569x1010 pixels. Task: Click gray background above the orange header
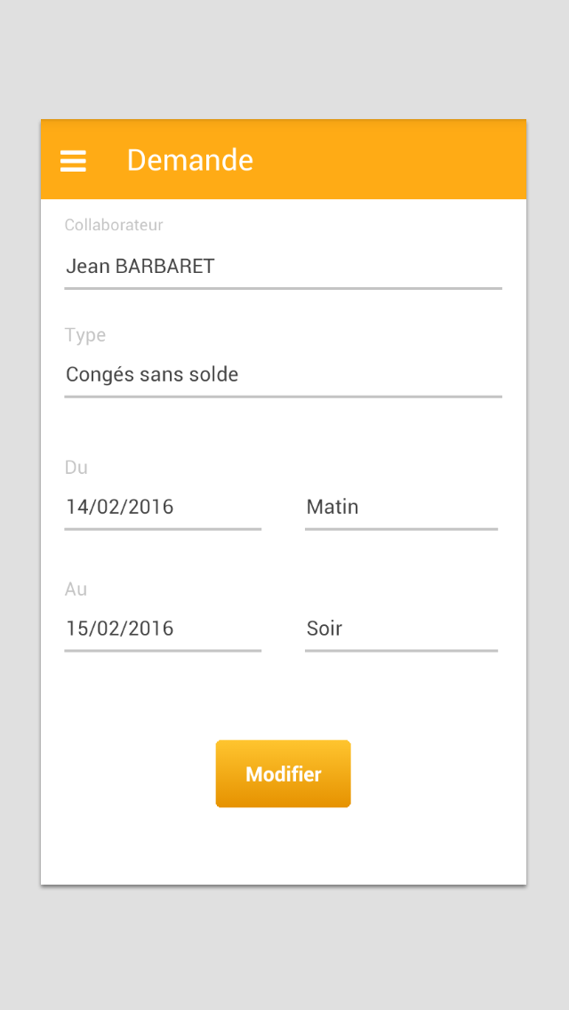[284, 58]
